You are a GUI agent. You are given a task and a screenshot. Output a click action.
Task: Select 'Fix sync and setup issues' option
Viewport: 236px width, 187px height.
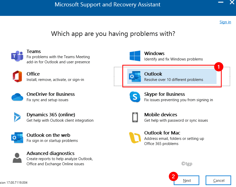(47, 100)
